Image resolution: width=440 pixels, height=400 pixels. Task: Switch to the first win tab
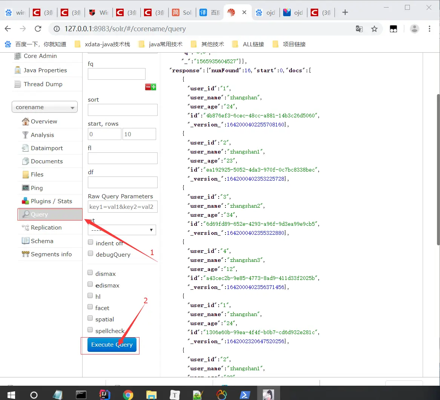click(15, 12)
